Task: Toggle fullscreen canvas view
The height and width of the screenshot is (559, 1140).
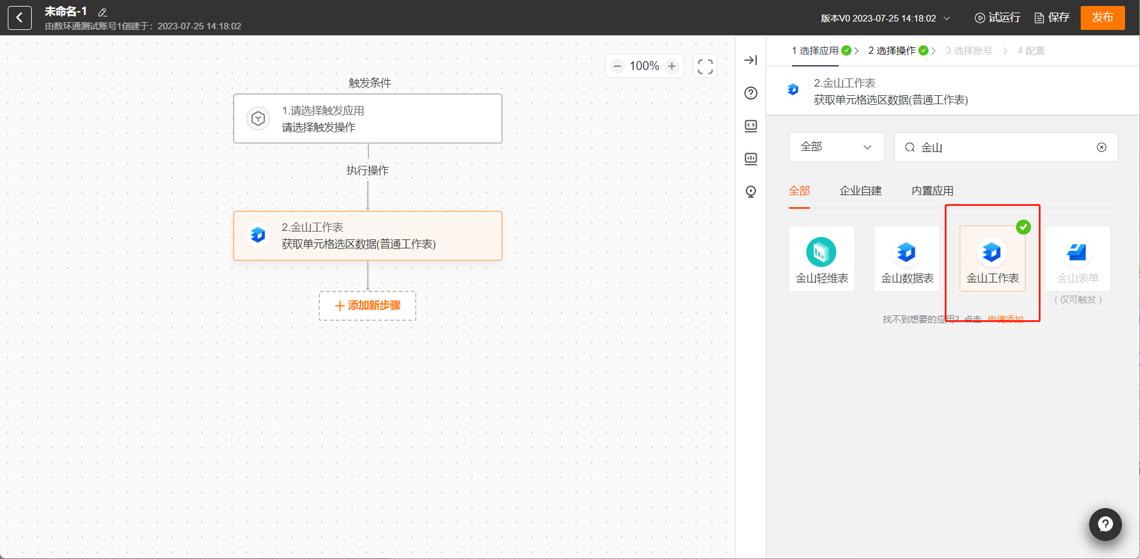Action: pos(705,66)
